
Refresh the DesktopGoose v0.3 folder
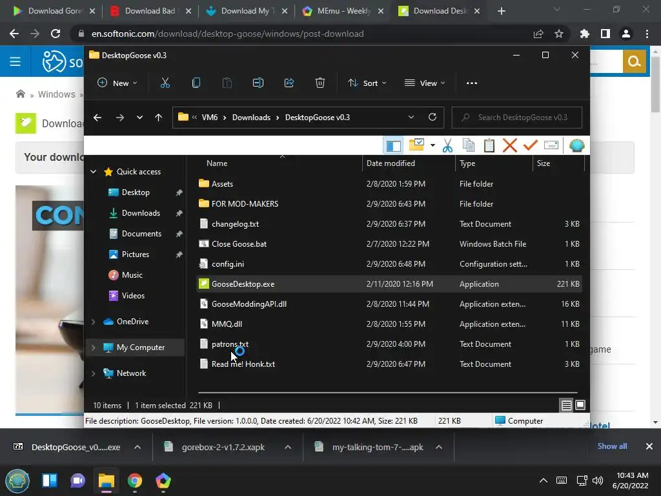pos(432,118)
